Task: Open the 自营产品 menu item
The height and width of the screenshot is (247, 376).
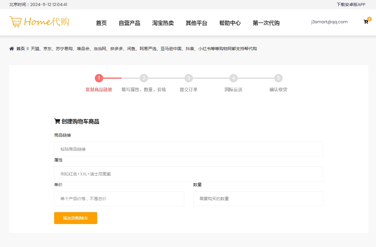Action: [x=130, y=23]
